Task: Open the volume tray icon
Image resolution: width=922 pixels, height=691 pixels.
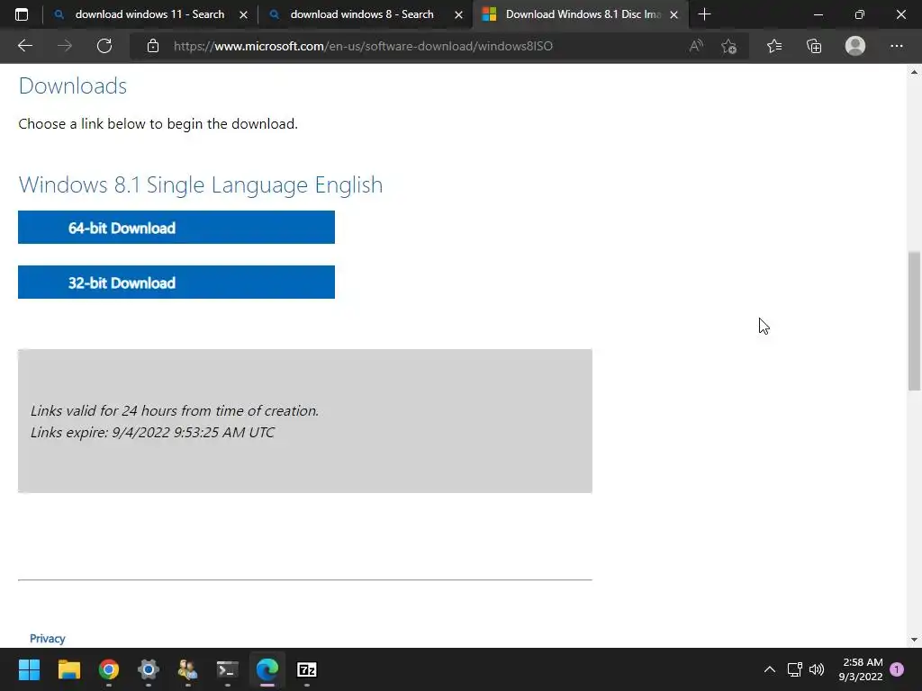Action: (817, 669)
